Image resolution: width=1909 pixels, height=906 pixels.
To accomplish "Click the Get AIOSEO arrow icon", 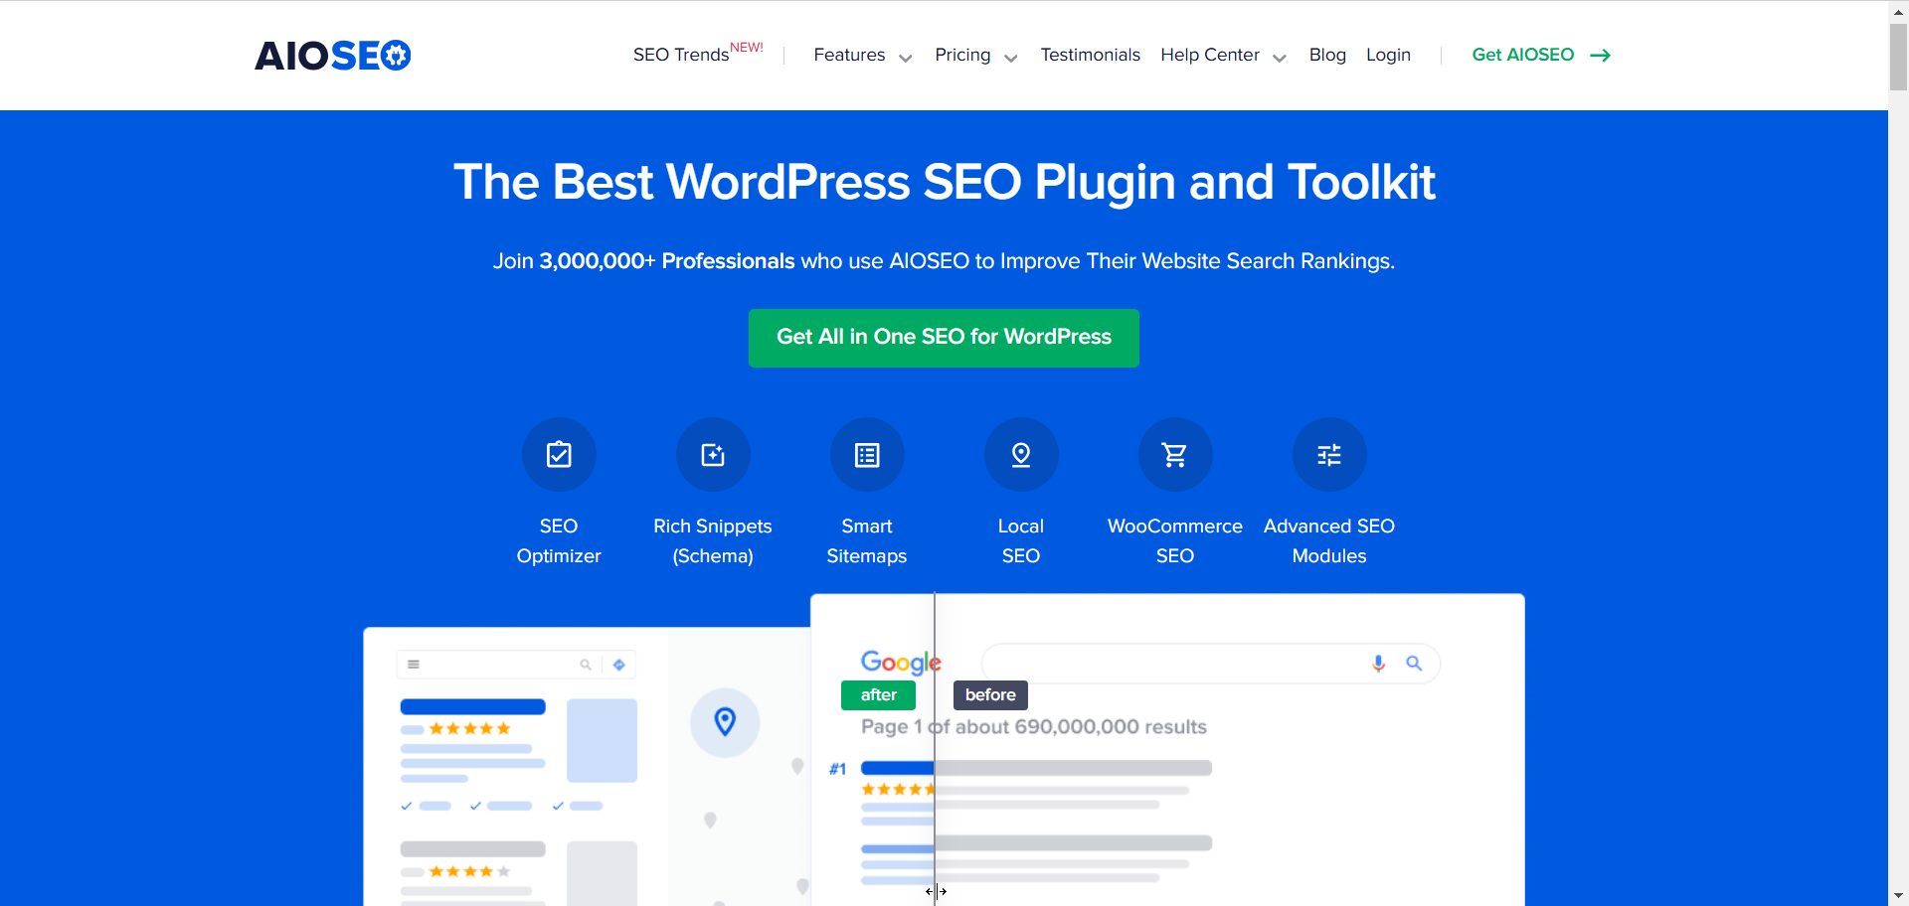I will click(x=1600, y=56).
